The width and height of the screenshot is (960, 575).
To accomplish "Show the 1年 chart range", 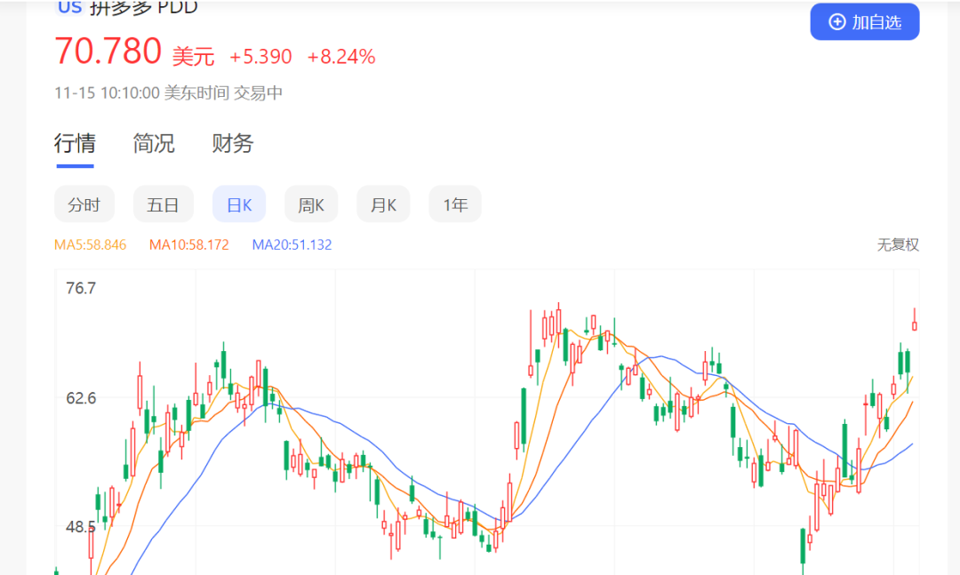I will pyautogui.click(x=455, y=204).
